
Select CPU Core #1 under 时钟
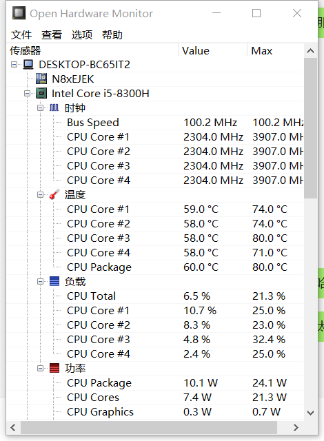coord(155,137)
